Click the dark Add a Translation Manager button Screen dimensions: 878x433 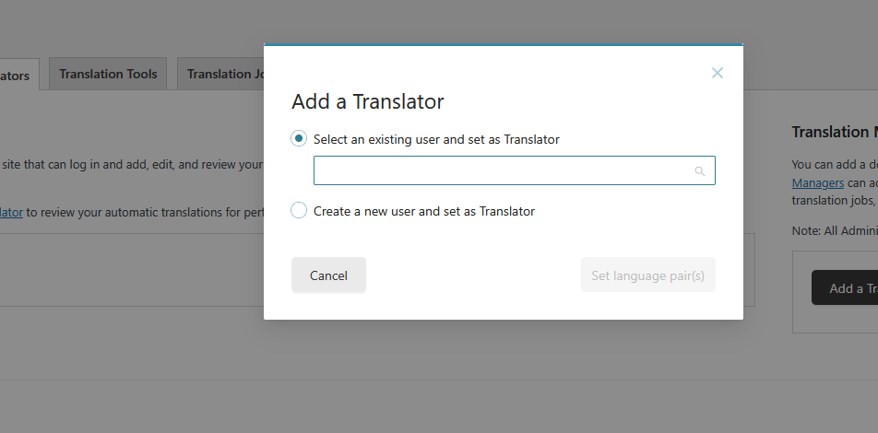point(845,288)
